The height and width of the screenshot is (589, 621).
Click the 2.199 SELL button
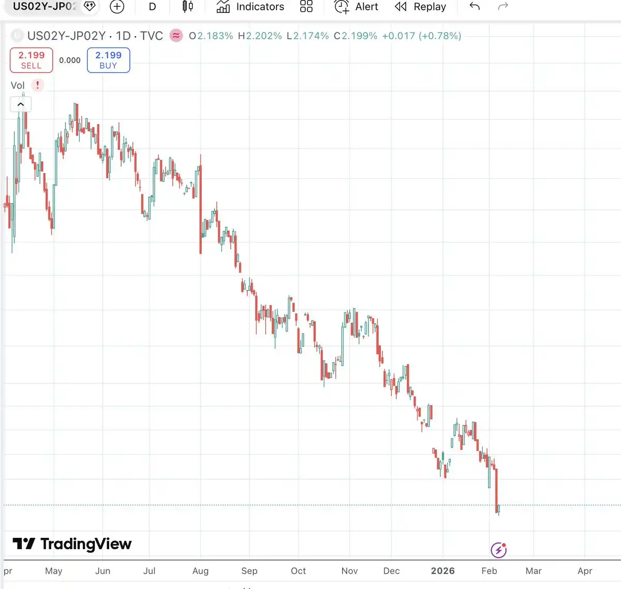click(31, 60)
